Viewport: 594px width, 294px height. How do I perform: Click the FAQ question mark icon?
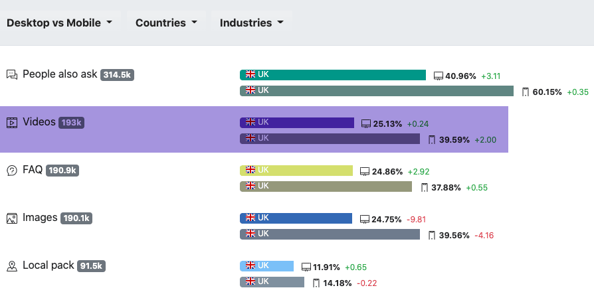point(12,171)
